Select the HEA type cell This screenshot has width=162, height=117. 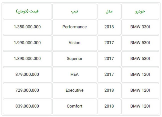coord(75,75)
